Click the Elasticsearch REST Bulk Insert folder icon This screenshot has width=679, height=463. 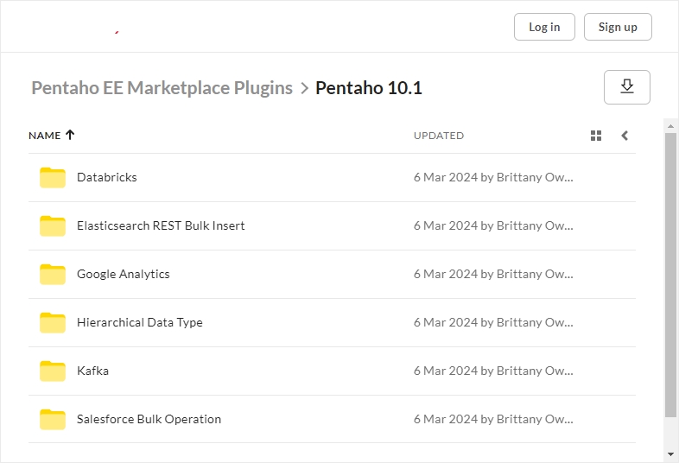tap(53, 225)
